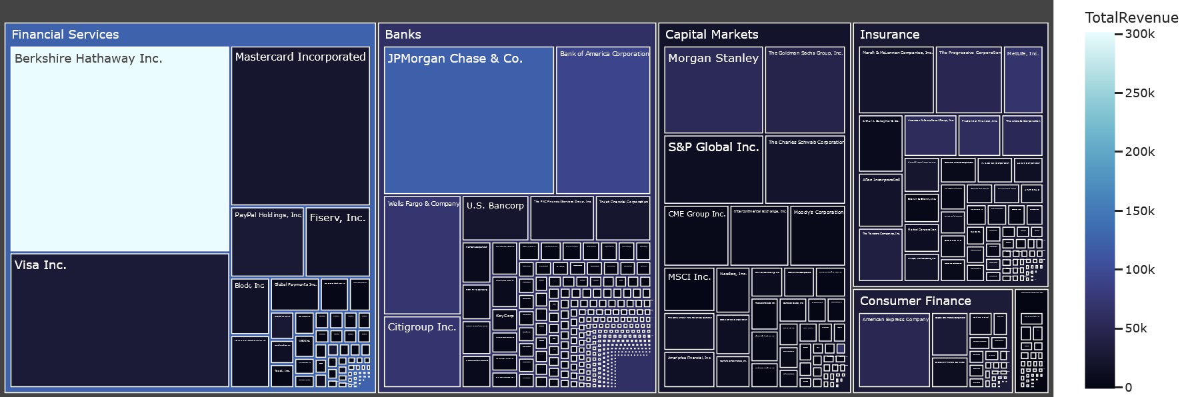This screenshot has width=1196, height=397.
Task: Click the Berkshire Hathaway Inc. treemap tile
Action: click(120, 149)
